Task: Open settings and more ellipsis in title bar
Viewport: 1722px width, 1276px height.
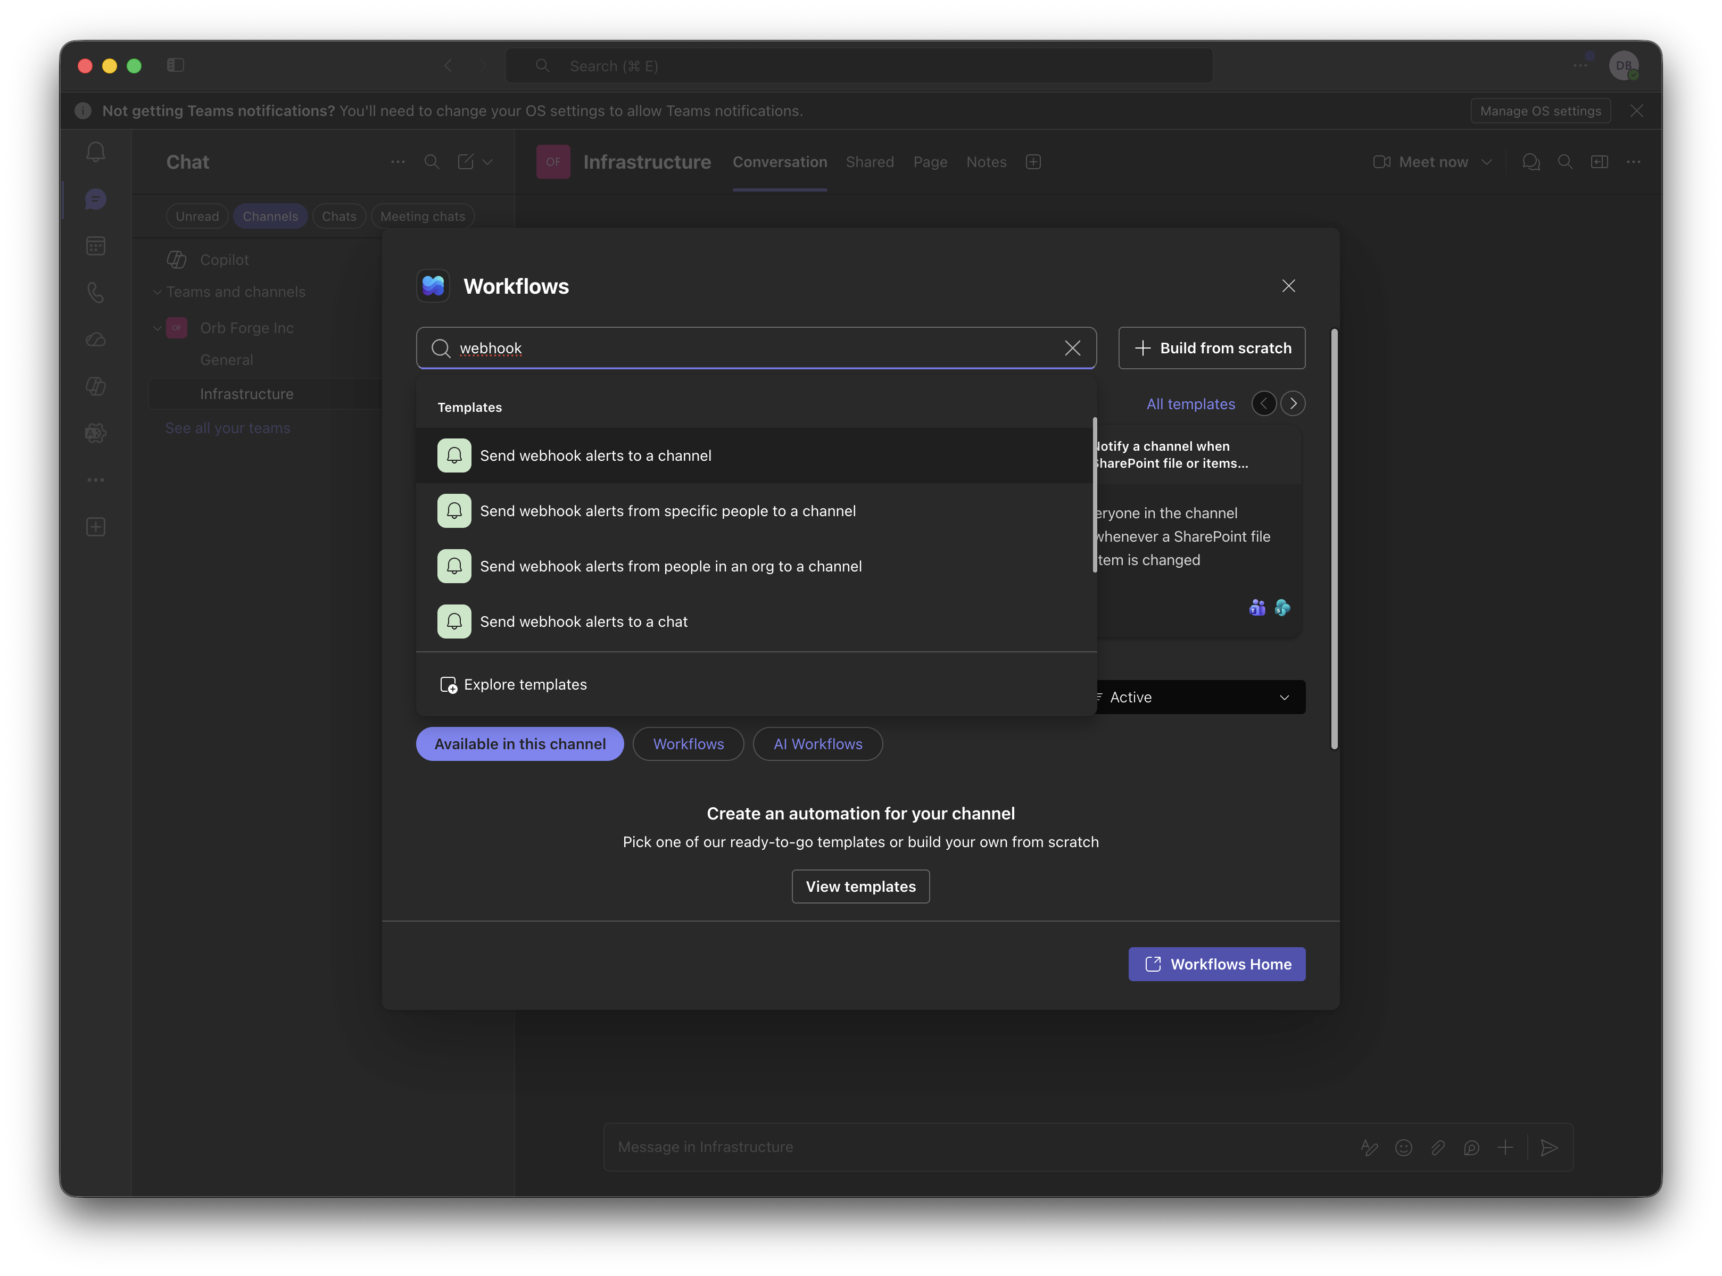Action: click(1580, 65)
